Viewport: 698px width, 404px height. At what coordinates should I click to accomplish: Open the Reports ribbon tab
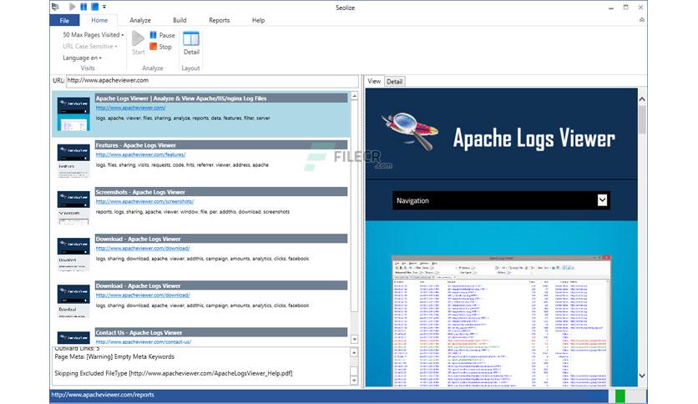point(219,21)
